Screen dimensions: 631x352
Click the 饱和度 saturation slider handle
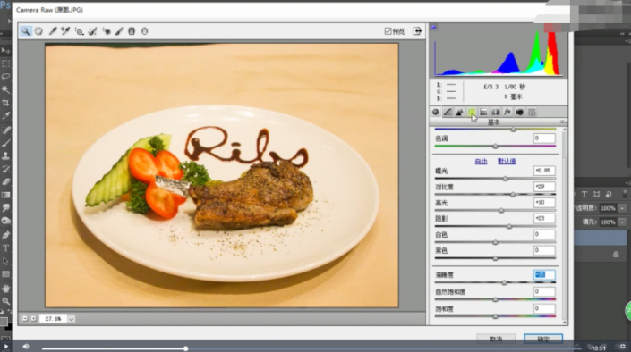click(x=495, y=316)
